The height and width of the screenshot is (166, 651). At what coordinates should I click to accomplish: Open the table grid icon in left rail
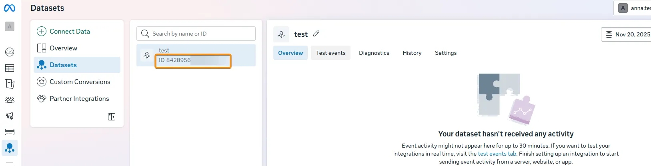click(10, 68)
